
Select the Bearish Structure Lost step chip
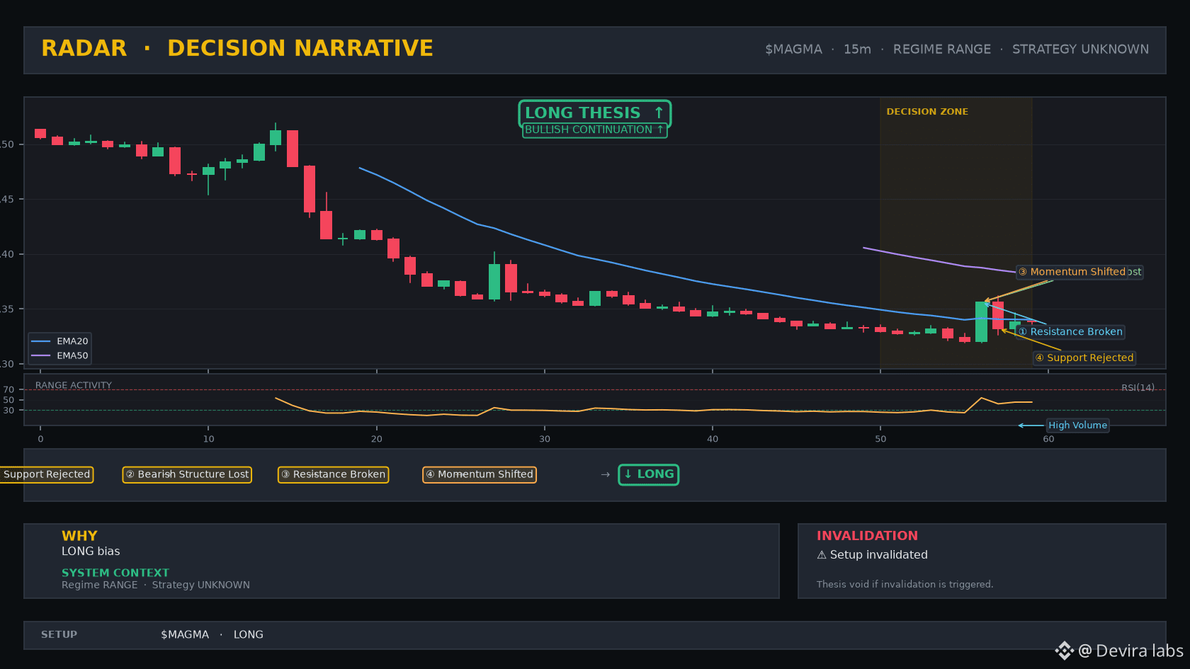187,474
